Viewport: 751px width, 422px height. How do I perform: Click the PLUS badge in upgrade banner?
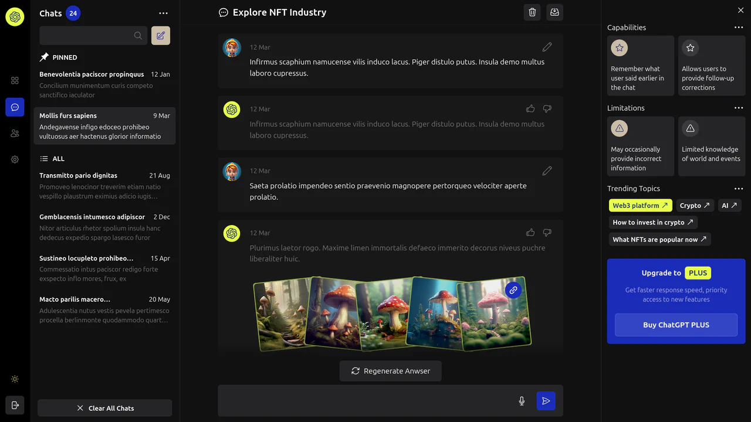click(698, 273)
